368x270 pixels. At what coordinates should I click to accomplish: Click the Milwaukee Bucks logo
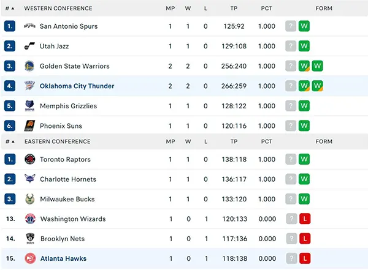coord(29,199)
